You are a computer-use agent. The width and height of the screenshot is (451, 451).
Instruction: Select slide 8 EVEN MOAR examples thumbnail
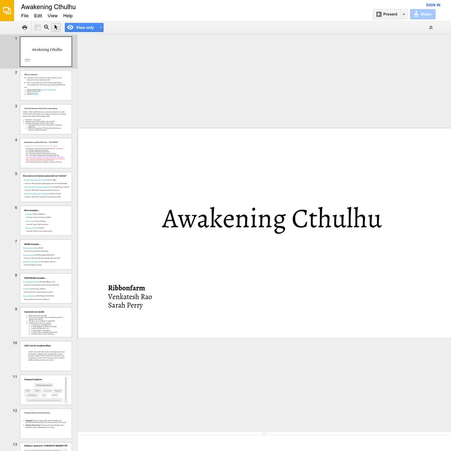(x=46, y=288)
